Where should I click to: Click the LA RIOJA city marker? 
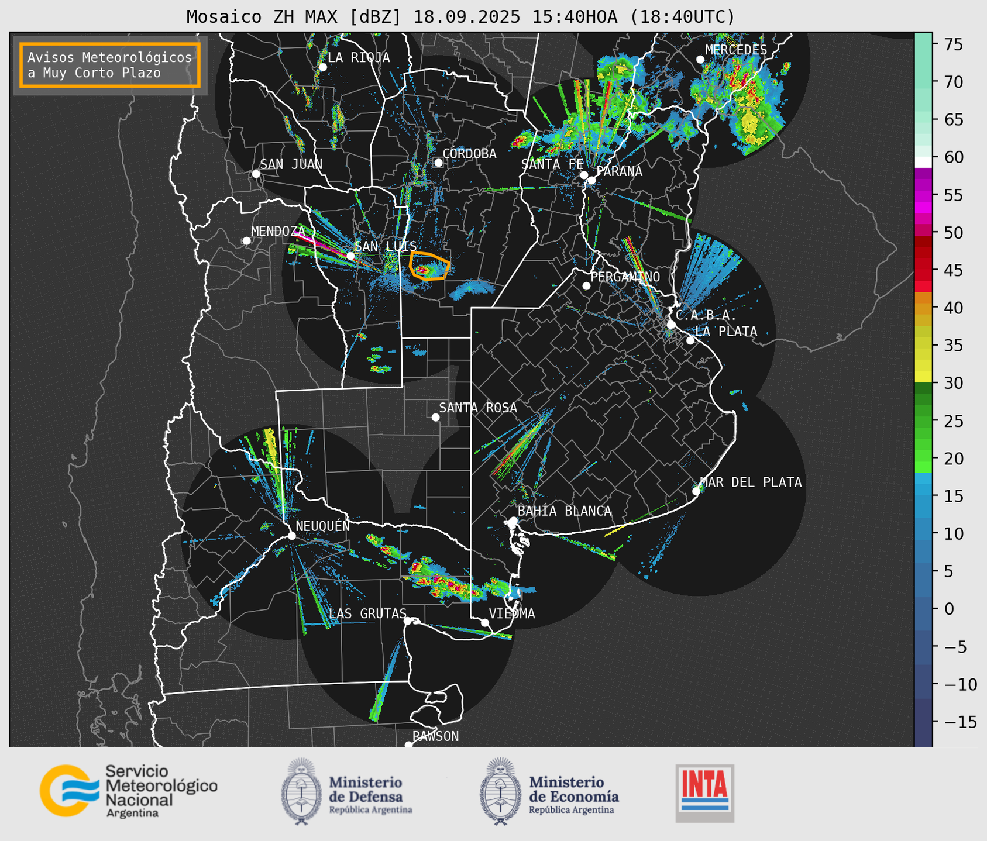[x=322, y=67]
